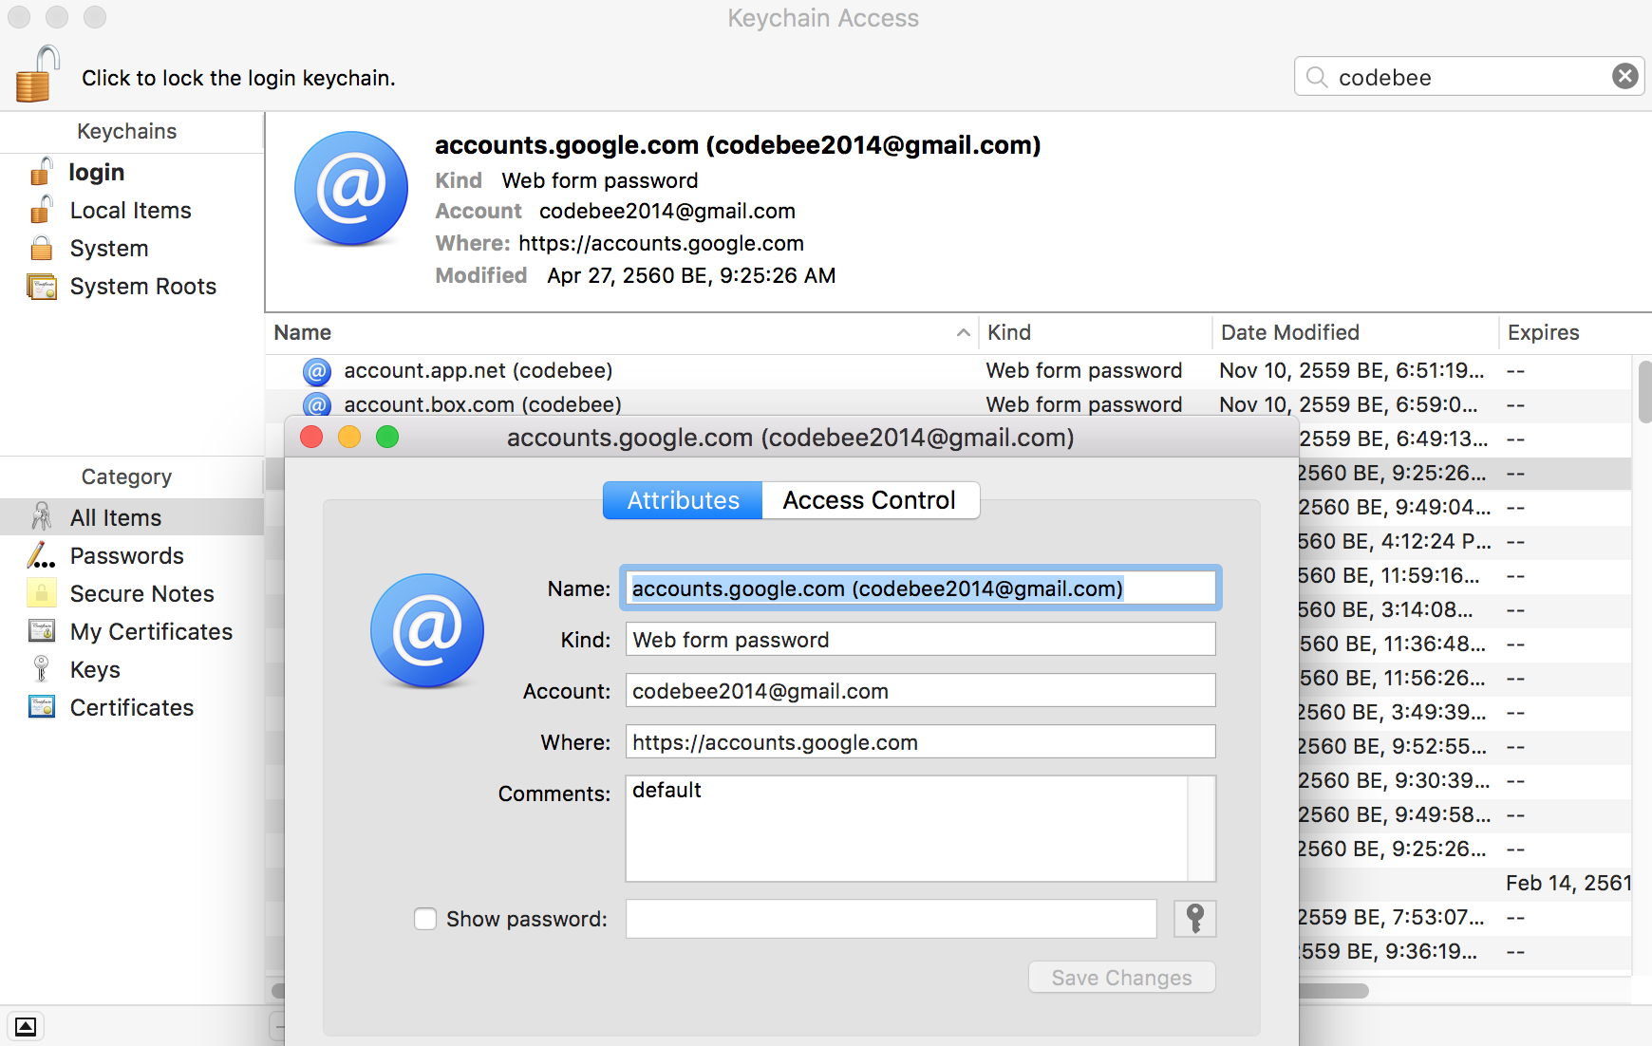1652x1046 pixels.
Task: Click the System locked padlock icon
Action: 42,248
